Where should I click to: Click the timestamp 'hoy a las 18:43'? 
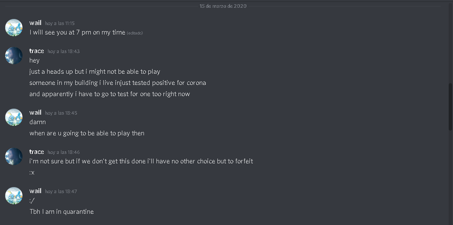(64, 51)
